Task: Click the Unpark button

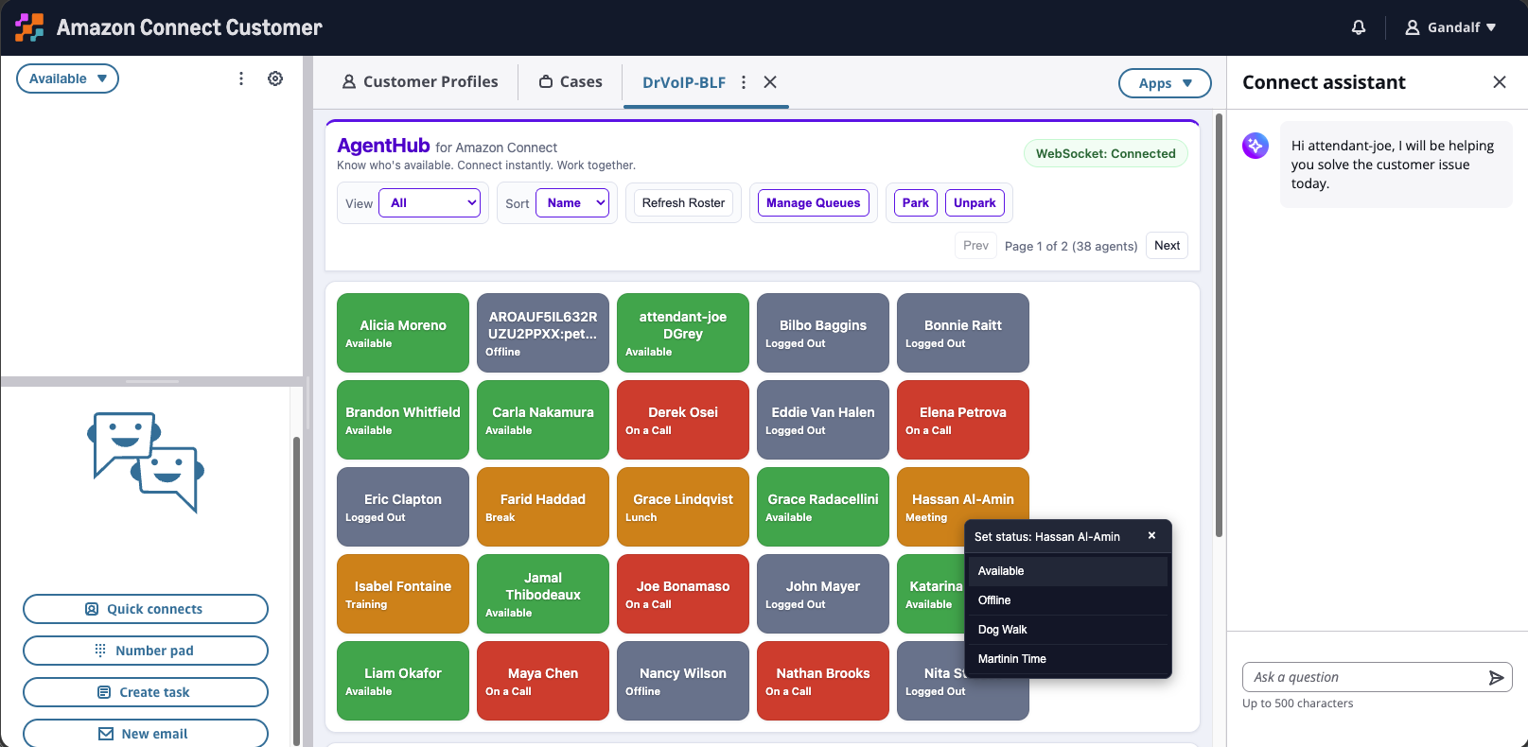Action: coord(975,202)
